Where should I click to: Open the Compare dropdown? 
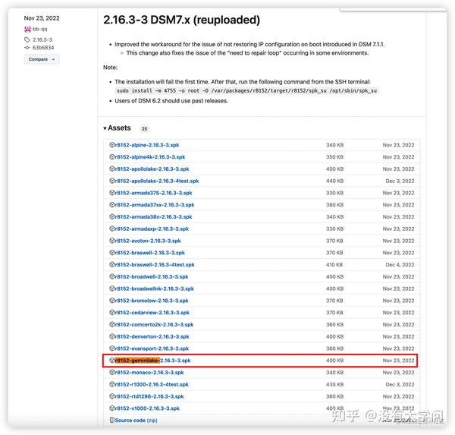click(42, 59)
